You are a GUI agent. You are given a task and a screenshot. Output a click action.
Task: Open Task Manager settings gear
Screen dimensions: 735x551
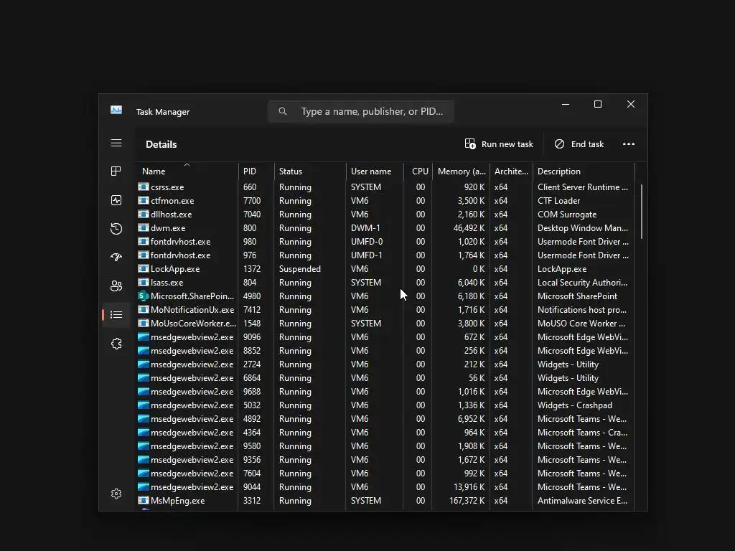(x=116, y=494)
